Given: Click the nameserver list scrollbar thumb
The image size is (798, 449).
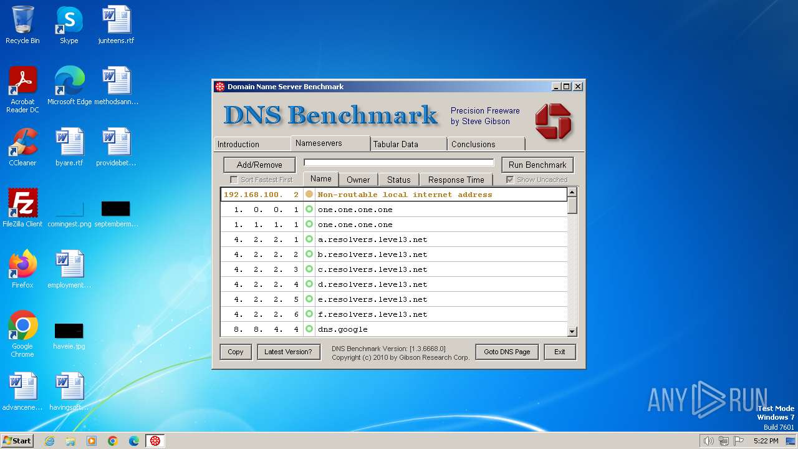Looking at the screenshot, I should (572, 206).
